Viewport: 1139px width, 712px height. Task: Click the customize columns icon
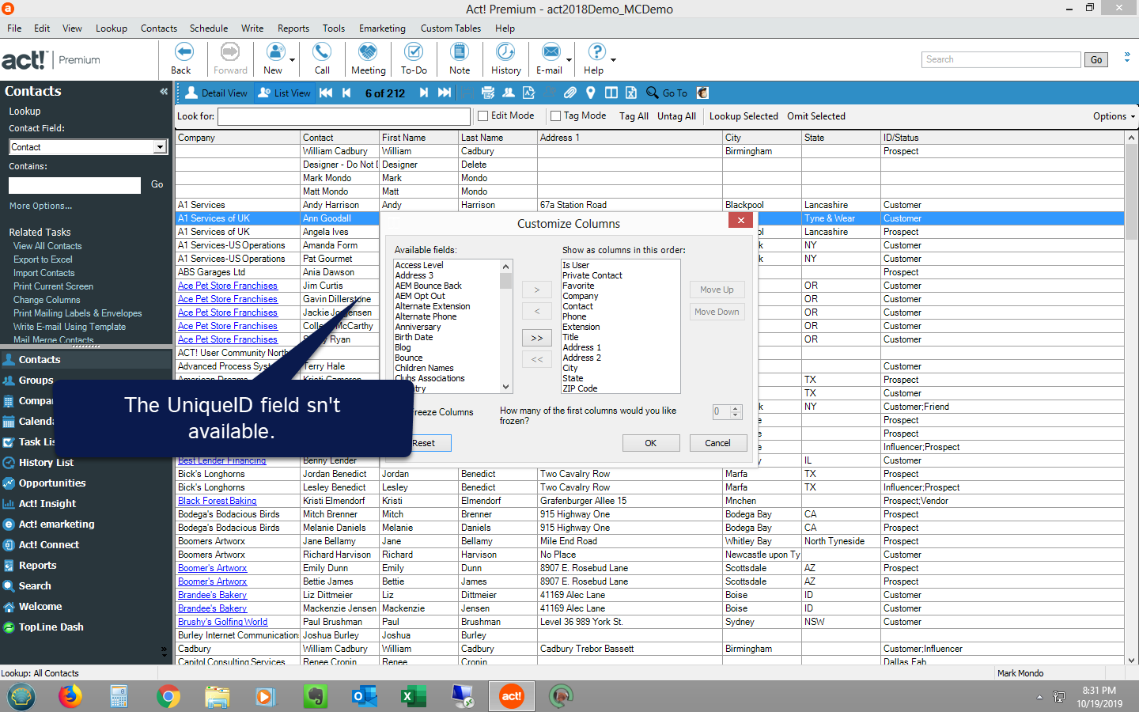611,93
